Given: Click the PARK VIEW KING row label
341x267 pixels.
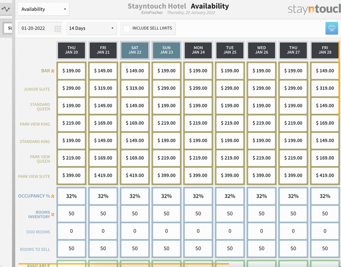Looking at the screenshot, I should (x=35, y=124).
